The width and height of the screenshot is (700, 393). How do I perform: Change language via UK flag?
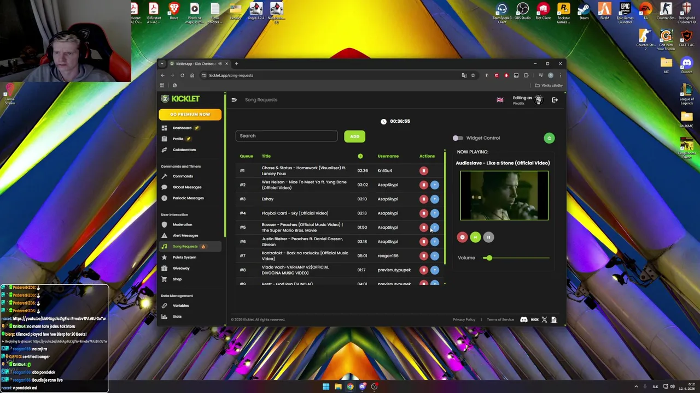(x=500, y=100)
